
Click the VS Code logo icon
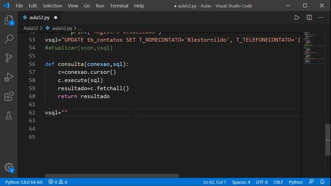click(6, 6)
